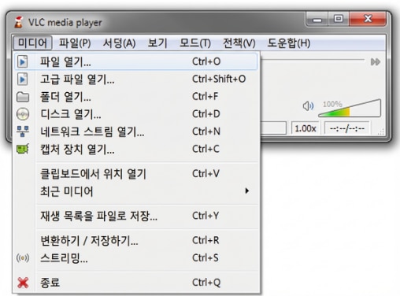The image size is (400, 296).
Task: Open the 모드(T) menu
Action: [x=195, y=43]
